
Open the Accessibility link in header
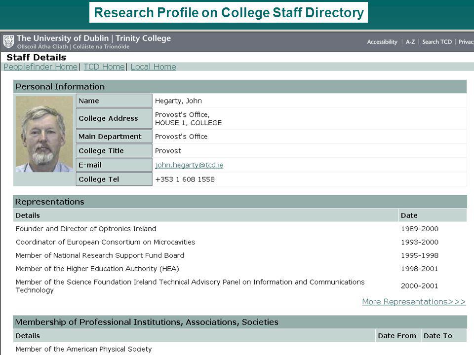point(382,42)
